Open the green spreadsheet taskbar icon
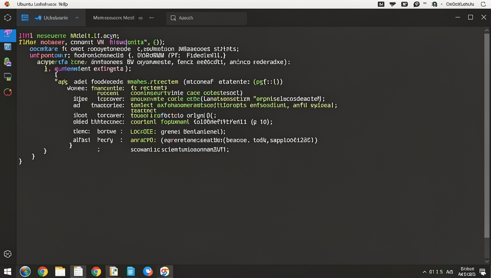Screen dimensions: 491x278 point(114,272)
